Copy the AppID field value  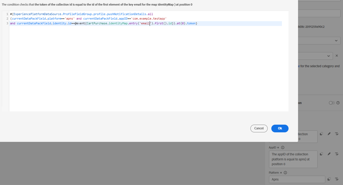point(321,154)
